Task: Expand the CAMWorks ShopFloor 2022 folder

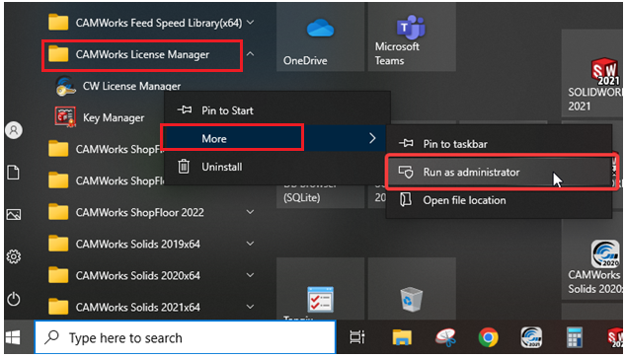Action: (x=250, y=212)
